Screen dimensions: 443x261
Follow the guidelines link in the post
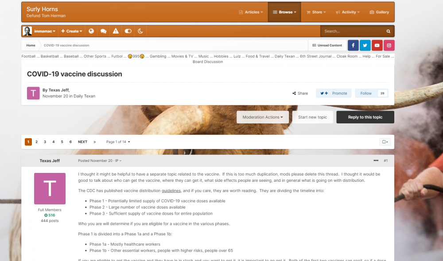(171, 191)
